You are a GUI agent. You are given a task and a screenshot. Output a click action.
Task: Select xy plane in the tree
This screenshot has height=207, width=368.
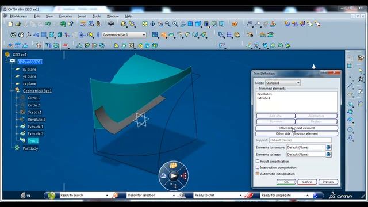(29, 69)
